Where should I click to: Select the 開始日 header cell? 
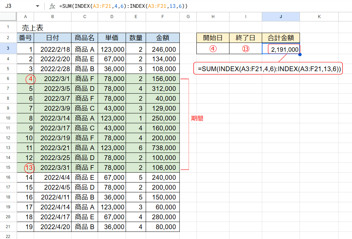pyautogui.click(x=213, y=38)
